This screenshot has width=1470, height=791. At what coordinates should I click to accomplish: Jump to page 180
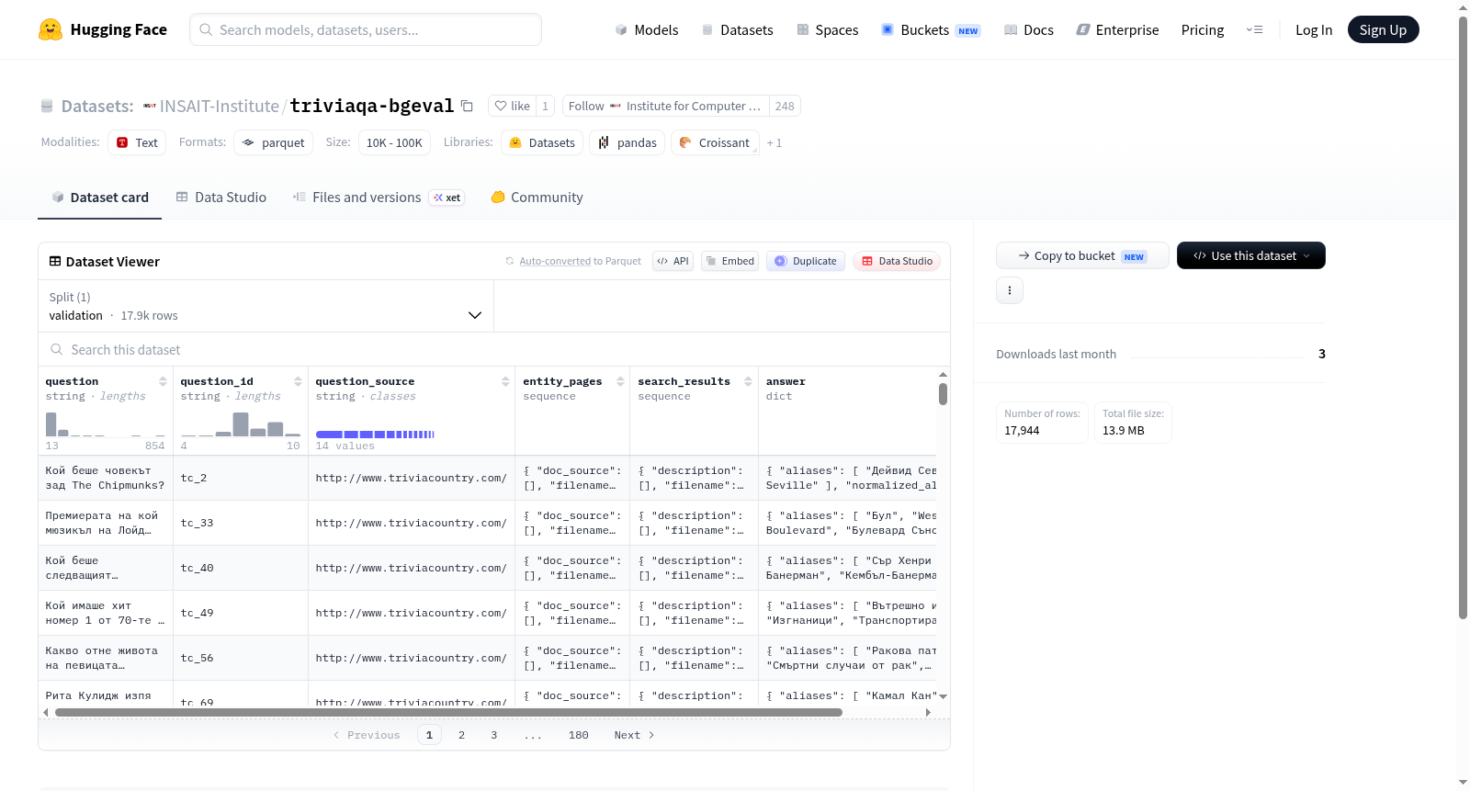coord(579,735)
